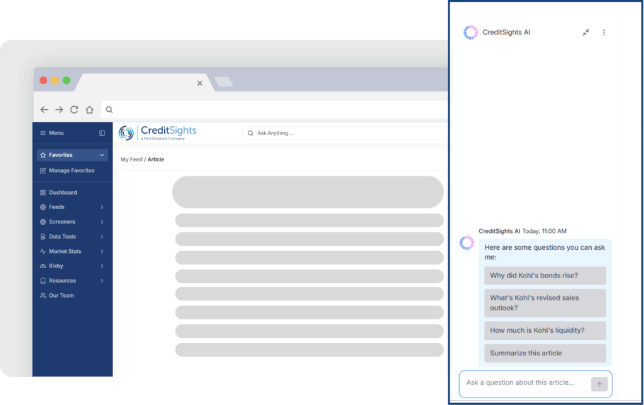Image resolution: width=644 pixels, height=405 pixels.
Task: Click the chat message avatar icon
Action: point(467,242)
